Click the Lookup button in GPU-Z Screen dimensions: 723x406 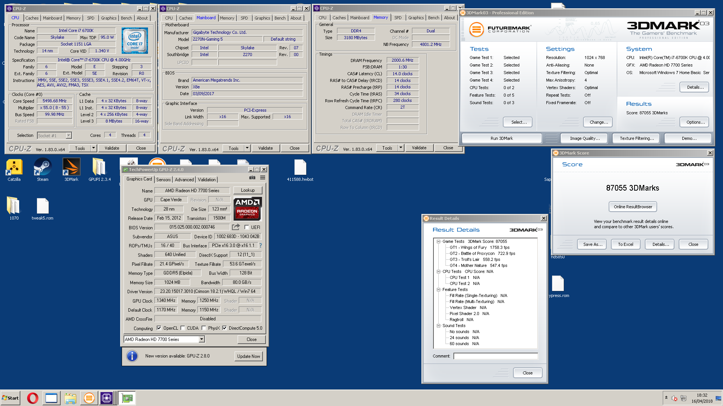(248, 190)
